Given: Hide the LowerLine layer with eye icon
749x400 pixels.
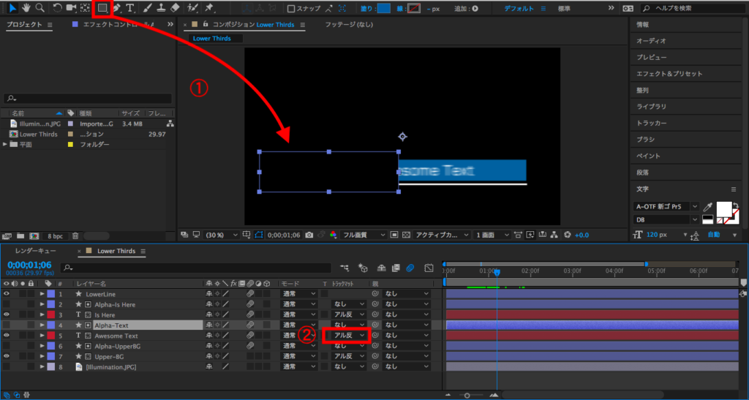Looking at the screenshot, I should (x=7, y=294).
